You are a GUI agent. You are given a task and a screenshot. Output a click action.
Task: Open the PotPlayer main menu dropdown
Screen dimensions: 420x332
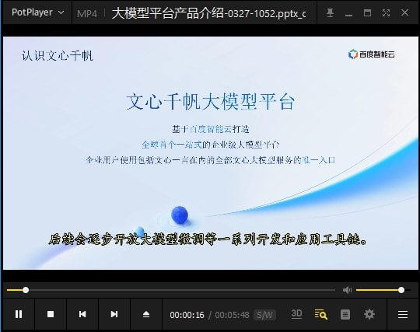point(38,12)
